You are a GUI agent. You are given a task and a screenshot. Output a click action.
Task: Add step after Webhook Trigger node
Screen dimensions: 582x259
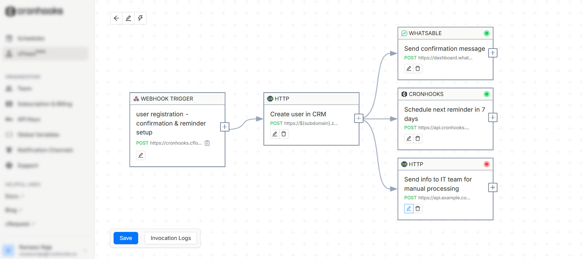225,127
